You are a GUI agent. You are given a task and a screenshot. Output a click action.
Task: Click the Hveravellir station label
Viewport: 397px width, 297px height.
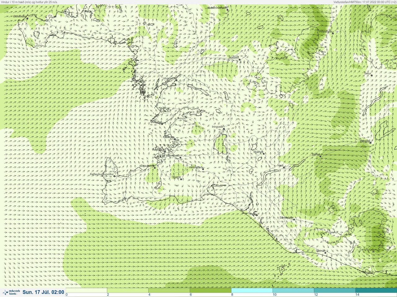(326, 32)
